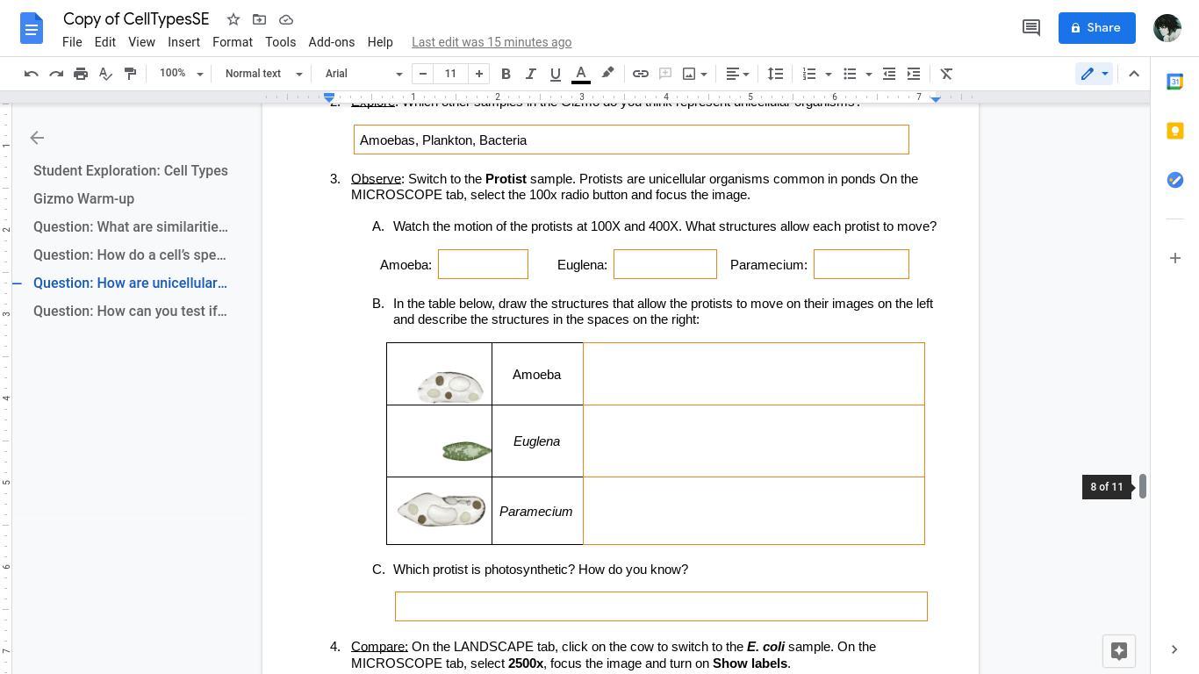Open Google Keep side panel icon
1199x674 pixels.
click(1174, 131)
